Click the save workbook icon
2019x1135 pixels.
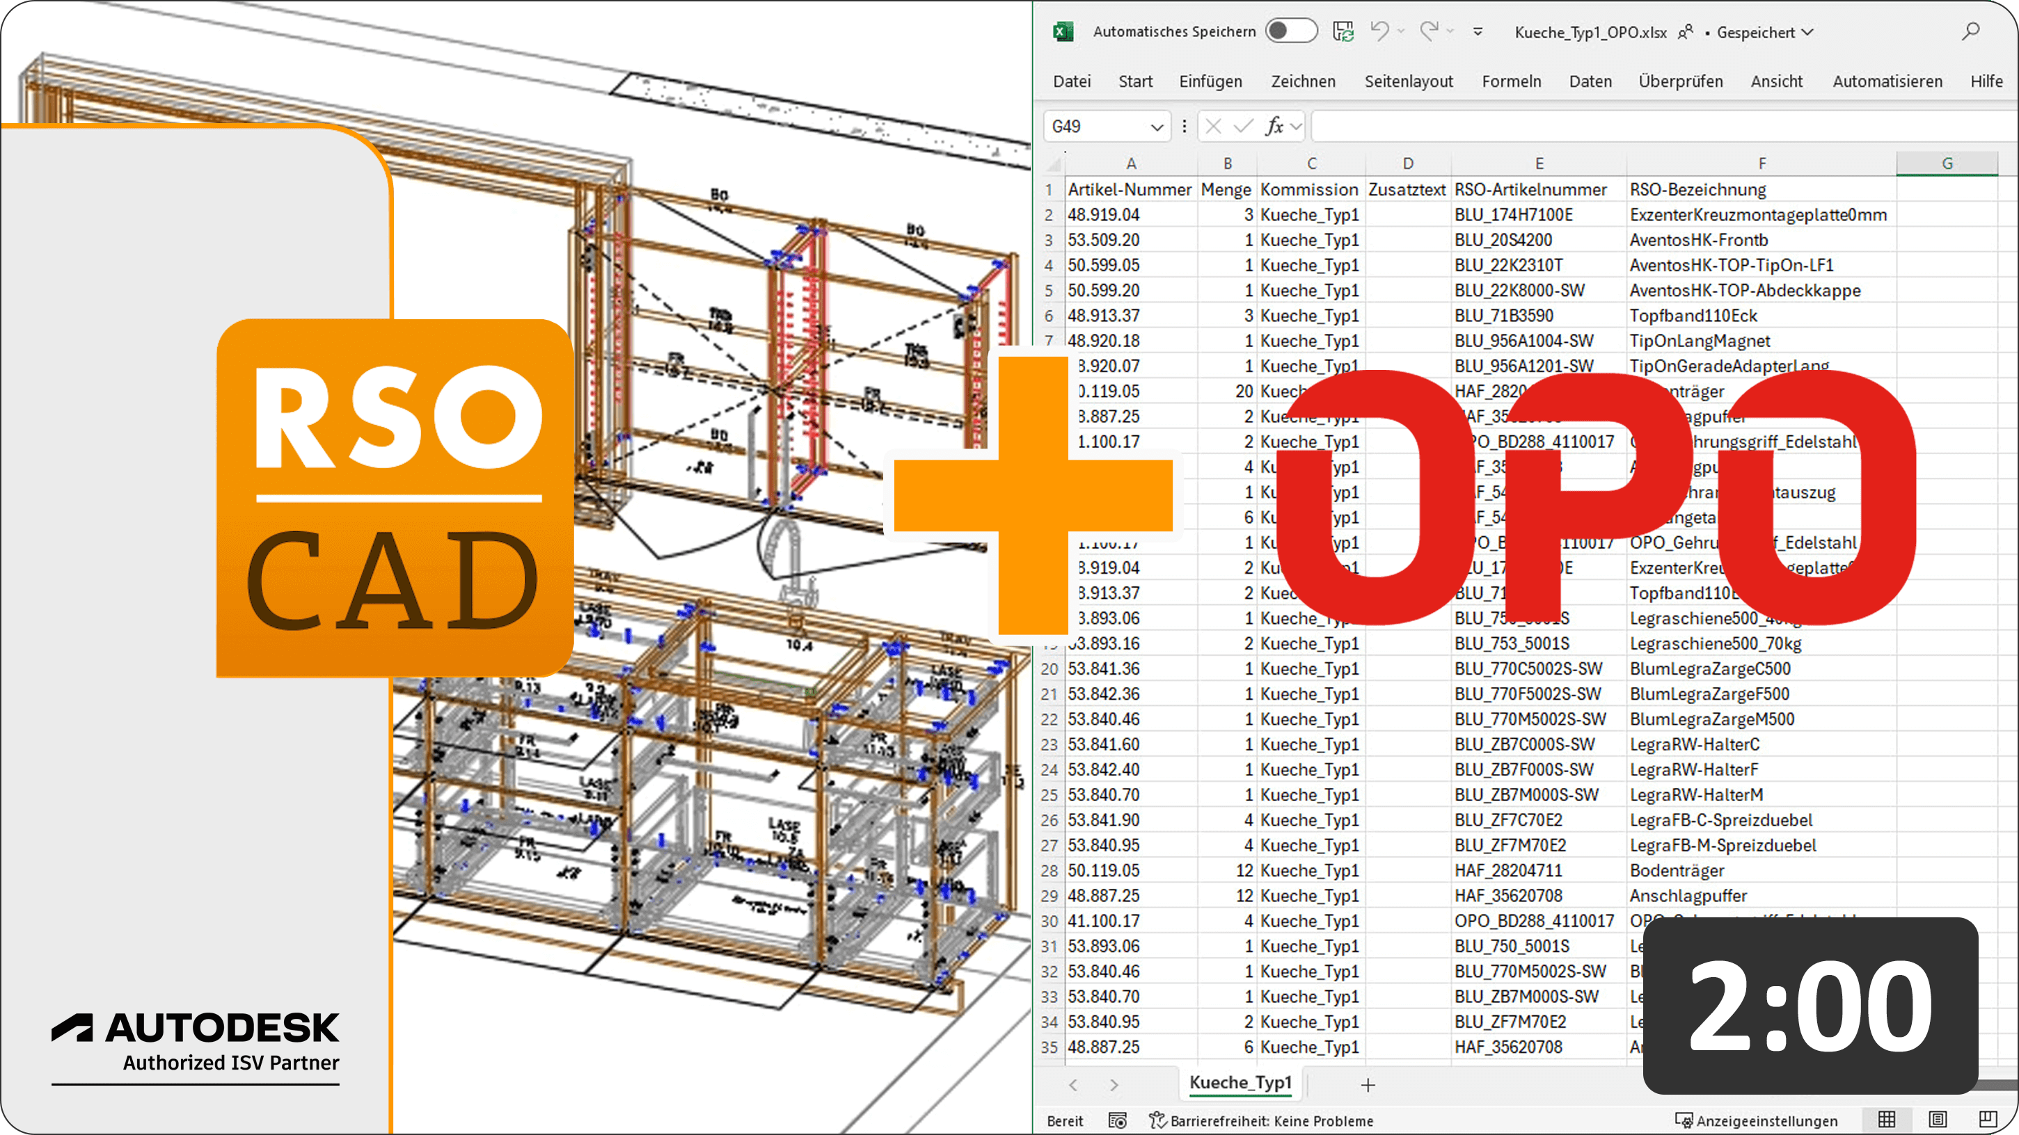(x=1343, y=31)
